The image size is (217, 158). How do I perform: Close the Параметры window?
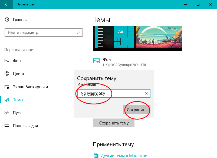tap(211, 4)
